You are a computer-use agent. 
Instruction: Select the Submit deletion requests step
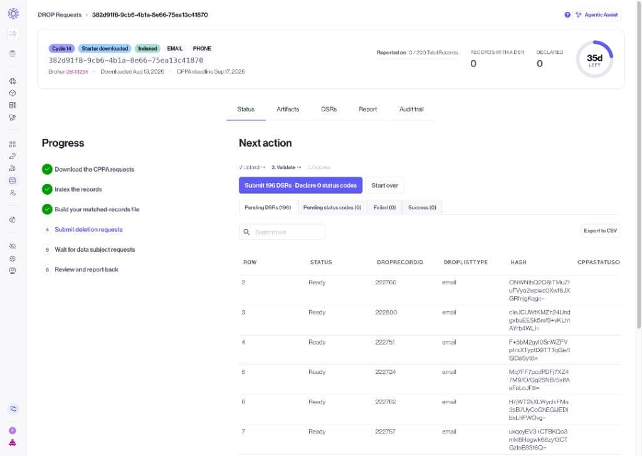(88, 229)
